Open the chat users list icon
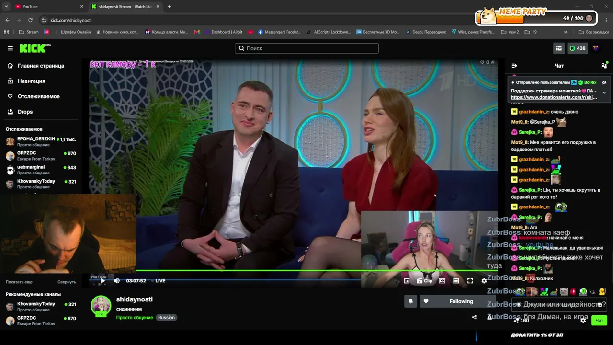The image size is (613, 345). (x=604, y=66)
